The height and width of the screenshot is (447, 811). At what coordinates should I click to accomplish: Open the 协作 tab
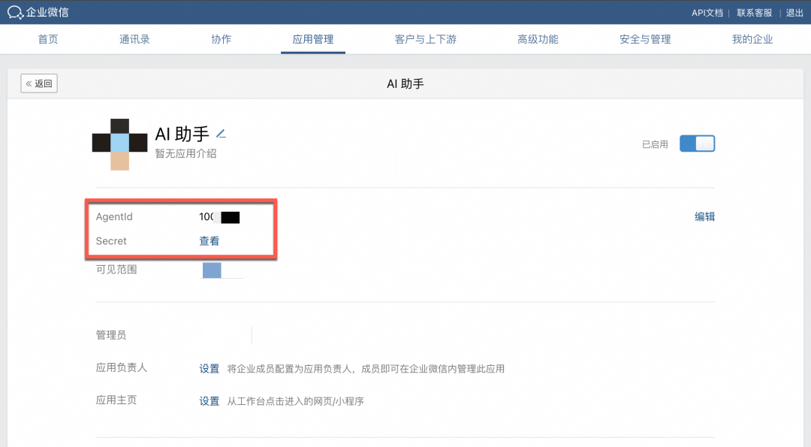click(222, 39)
